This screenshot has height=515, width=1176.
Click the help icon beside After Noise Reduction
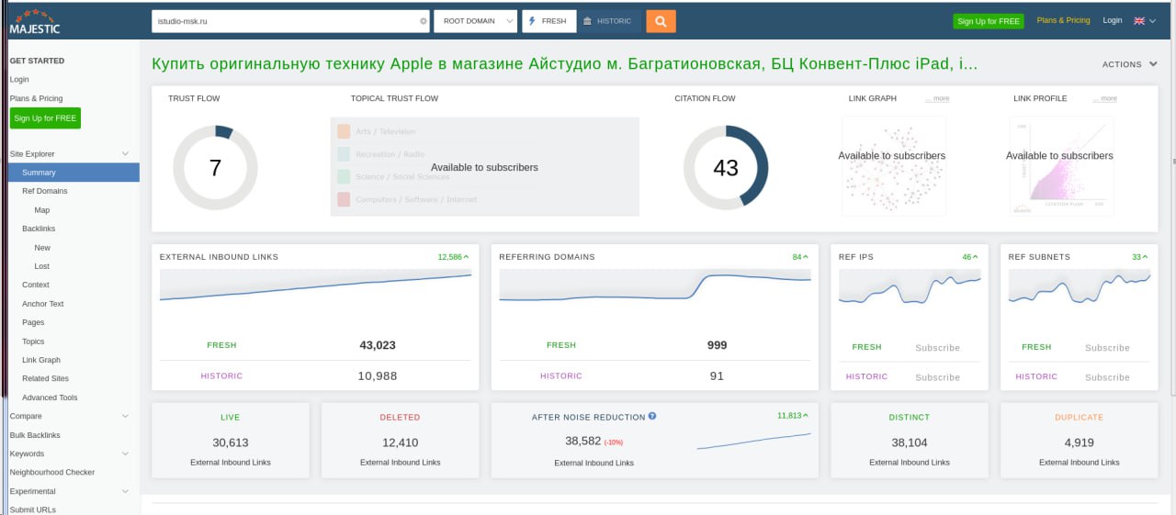[x=652, y=416]
